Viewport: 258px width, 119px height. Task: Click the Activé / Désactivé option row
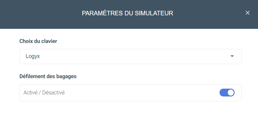[130, 93]
